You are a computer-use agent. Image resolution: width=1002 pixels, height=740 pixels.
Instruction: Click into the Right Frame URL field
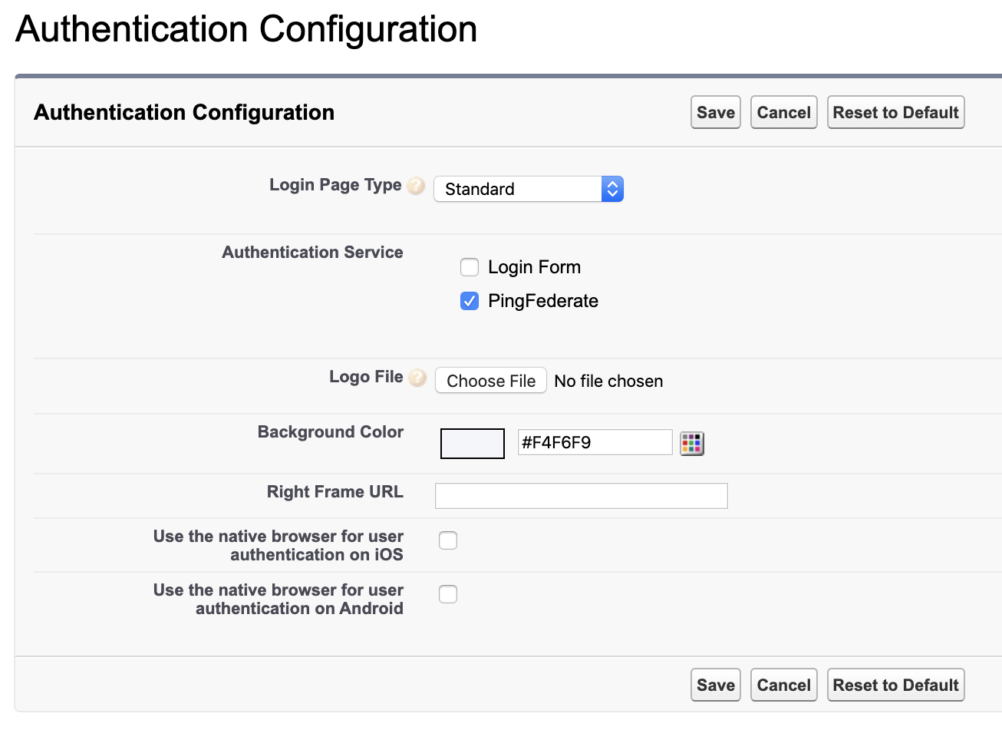(x=581, y=496)
